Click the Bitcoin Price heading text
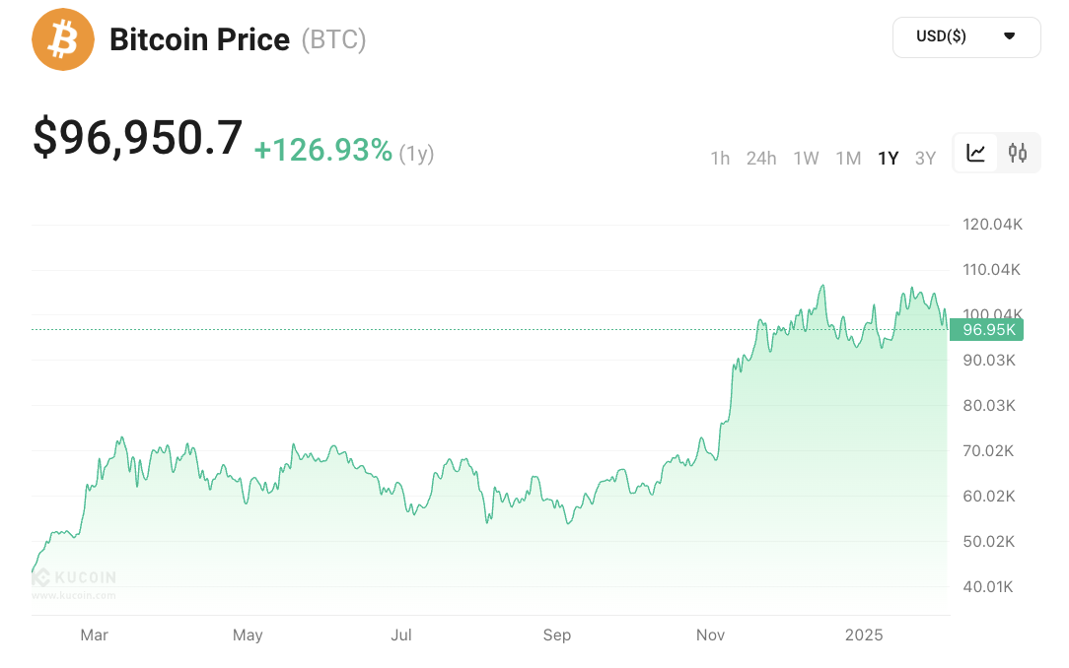1069x668 pixels. click(x=199, y=39)
